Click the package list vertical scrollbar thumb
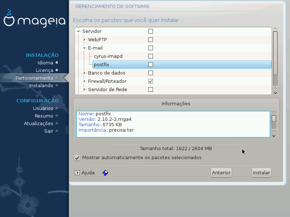The width and height of the screenshot is (290, 217). coord(275,52)
